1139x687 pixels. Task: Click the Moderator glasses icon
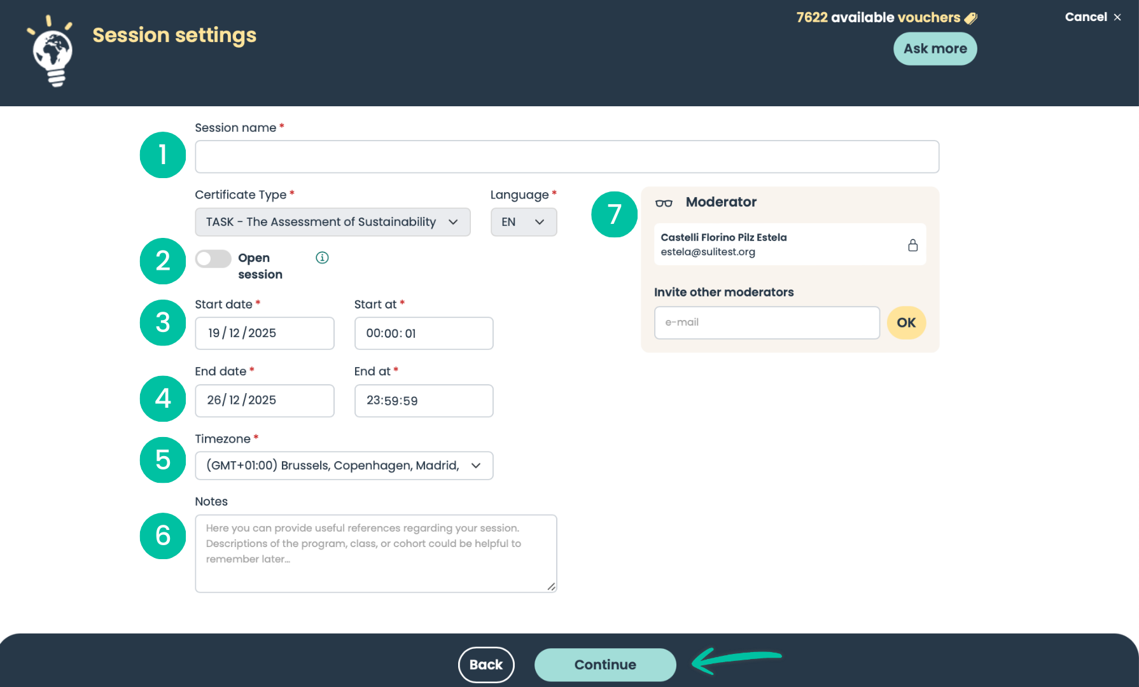pos(664,203)
